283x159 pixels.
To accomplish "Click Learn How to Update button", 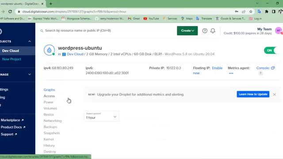I will click(253, 94).
